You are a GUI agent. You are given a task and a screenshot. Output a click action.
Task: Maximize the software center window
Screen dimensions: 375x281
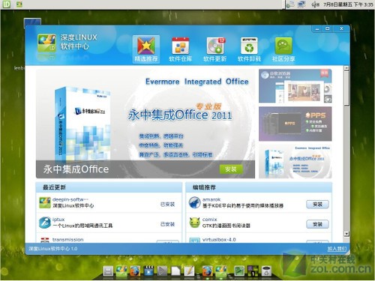tap(328, 28)
